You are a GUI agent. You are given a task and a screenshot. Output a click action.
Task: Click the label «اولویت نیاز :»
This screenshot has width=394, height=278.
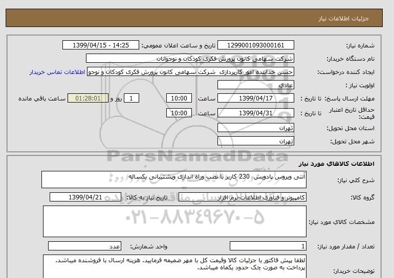360,85
